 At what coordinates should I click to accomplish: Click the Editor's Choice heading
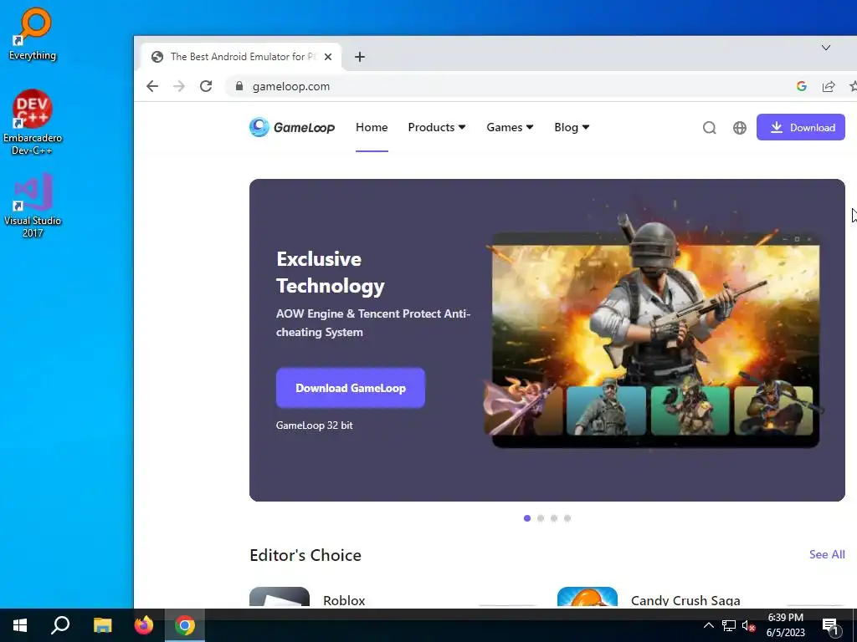click(305, 555)
